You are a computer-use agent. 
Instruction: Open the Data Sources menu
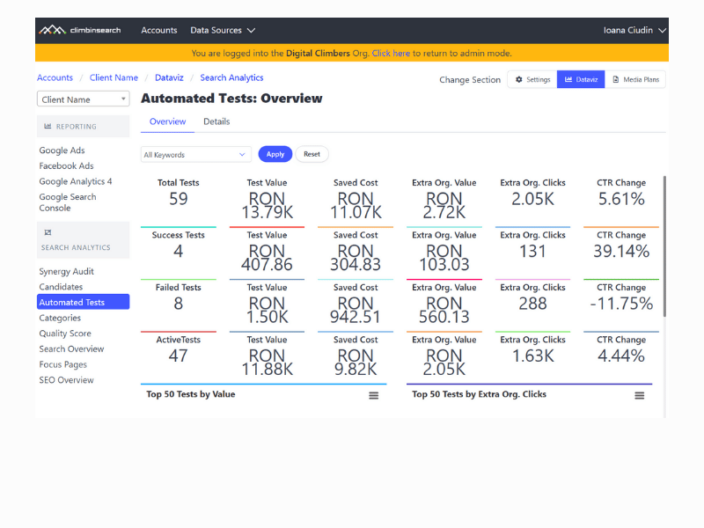coord(216,30)
